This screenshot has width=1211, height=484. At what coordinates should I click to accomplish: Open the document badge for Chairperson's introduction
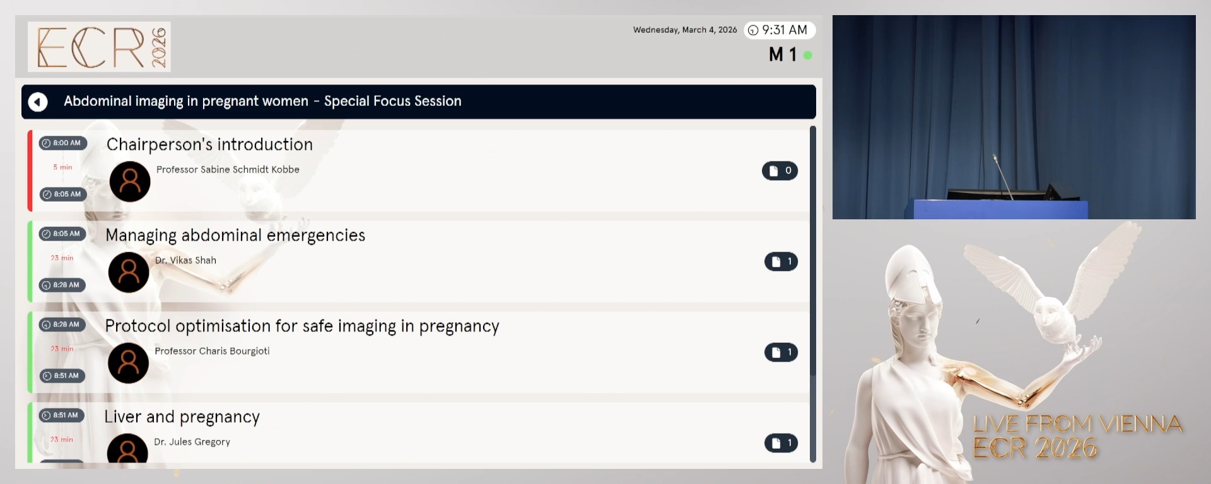point(780,170)
